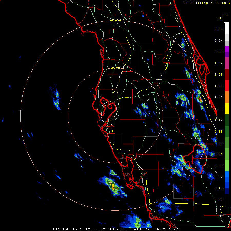Pick the bright red legend swatch
This screenshot has height=231, width=231.
[227, 86]
